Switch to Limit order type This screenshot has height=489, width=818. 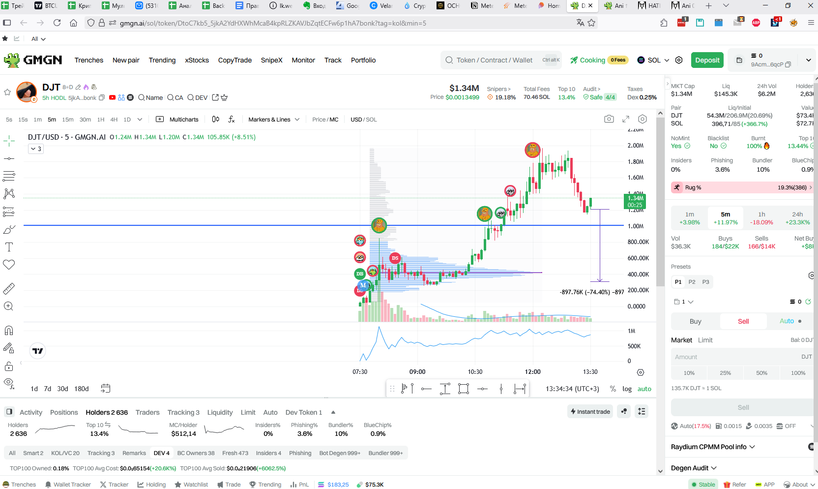coord(705,340)
